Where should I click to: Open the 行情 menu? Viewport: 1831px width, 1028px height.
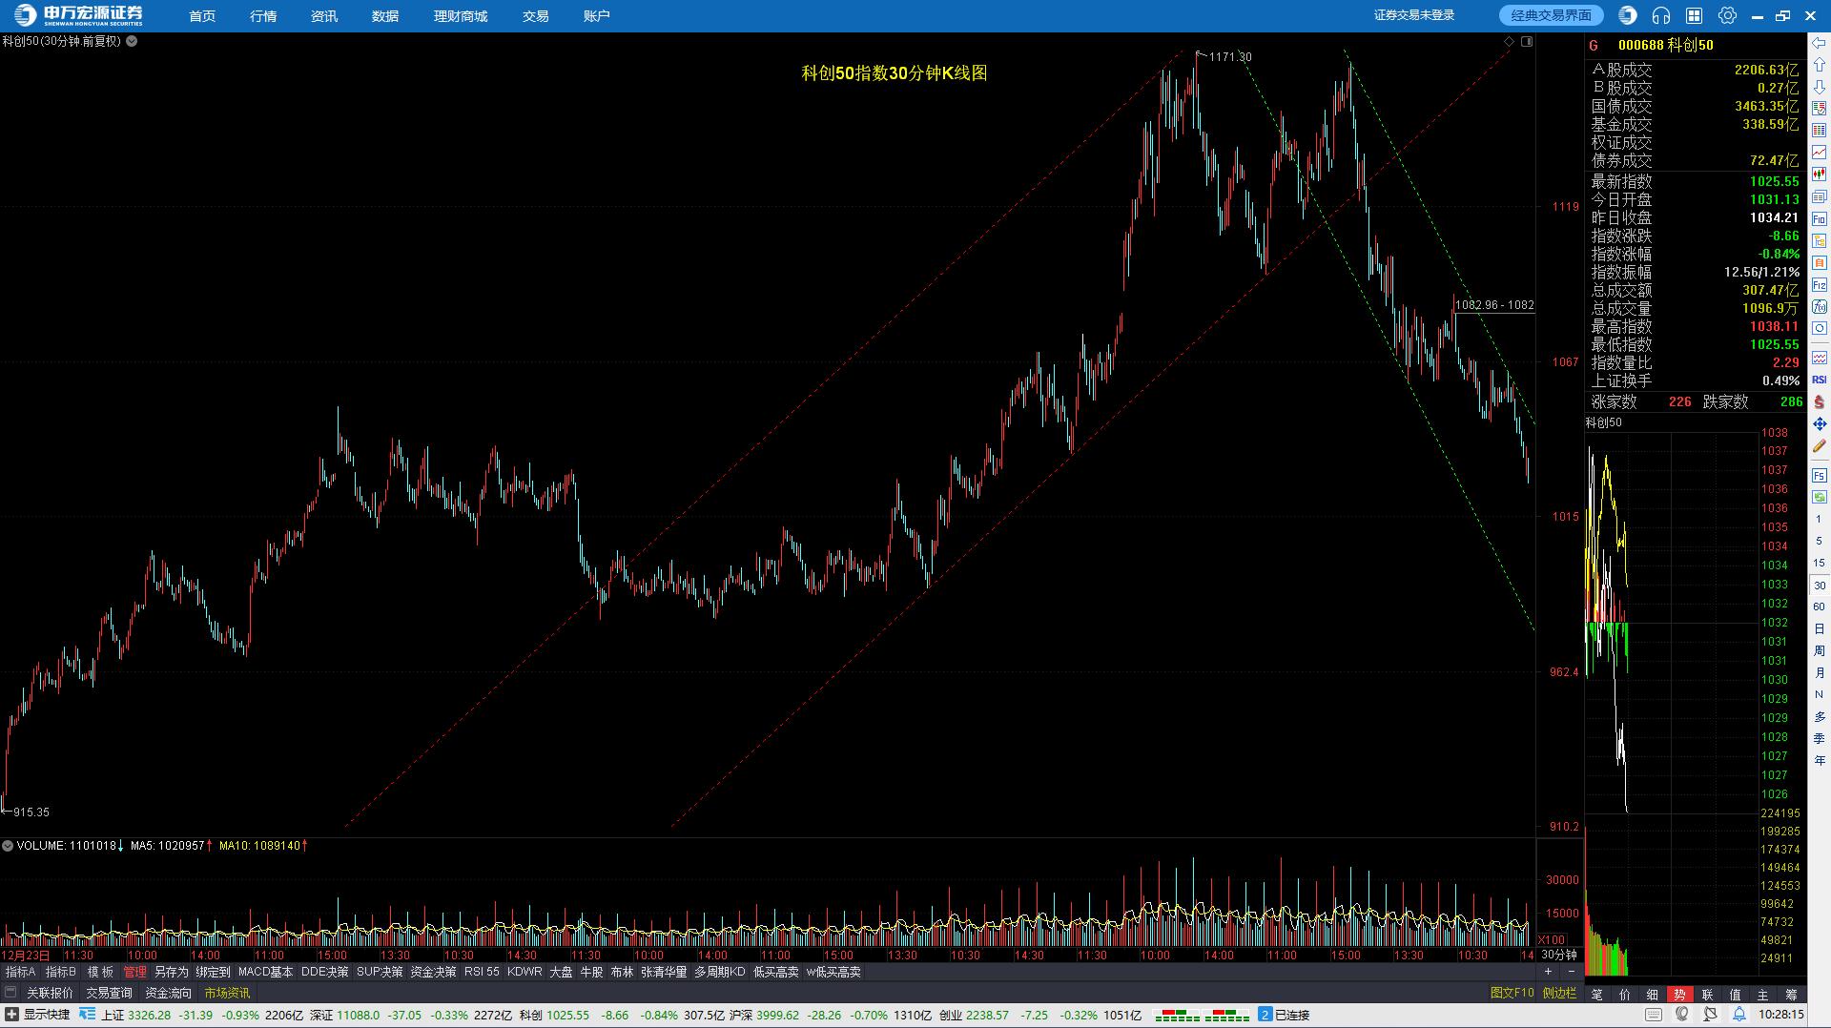(263, 16)
